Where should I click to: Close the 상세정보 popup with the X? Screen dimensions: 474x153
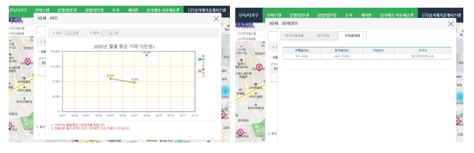451,24
